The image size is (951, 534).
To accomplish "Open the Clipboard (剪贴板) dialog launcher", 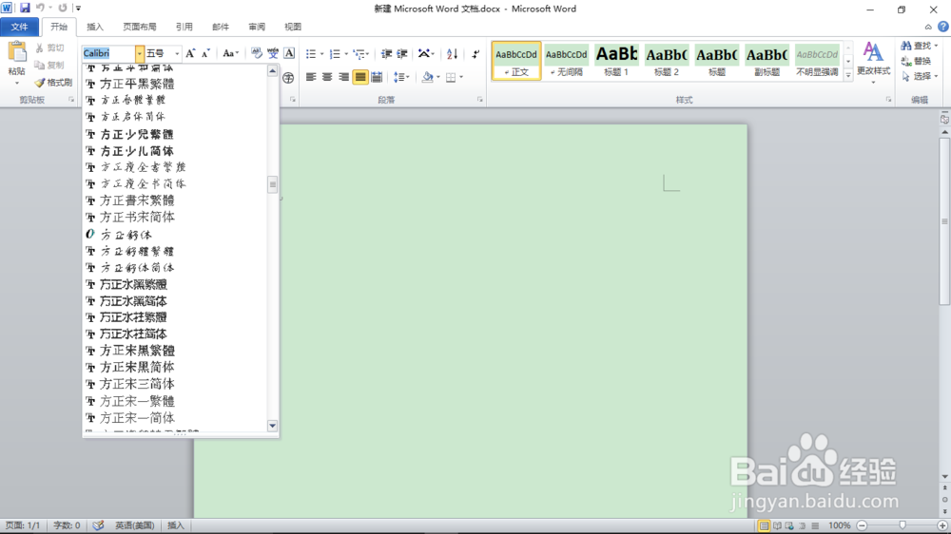I will click(x=71, y=100).
